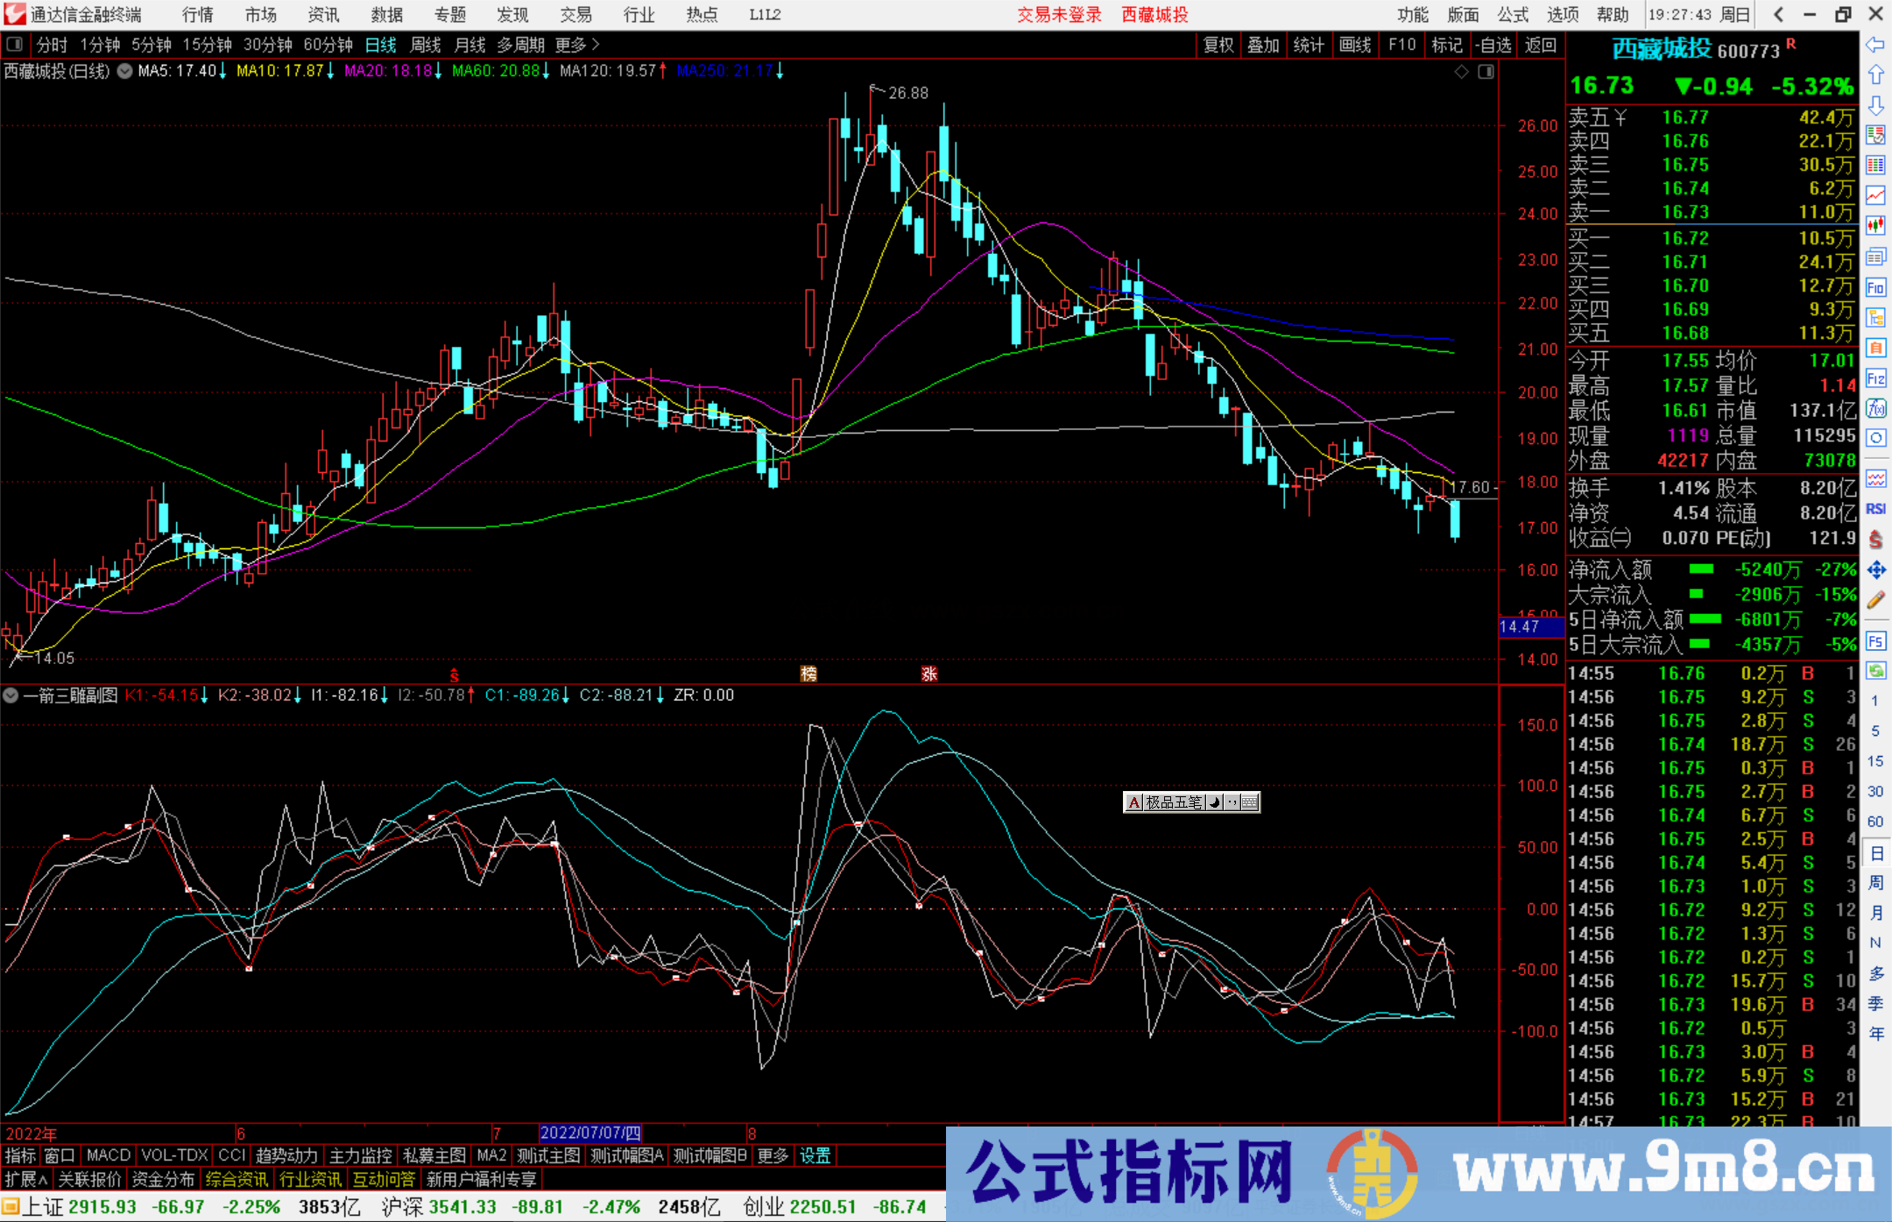Switch to the 日线 daily period
Viewport: 1892px width, 1222px height.
(x=380, y=45)
